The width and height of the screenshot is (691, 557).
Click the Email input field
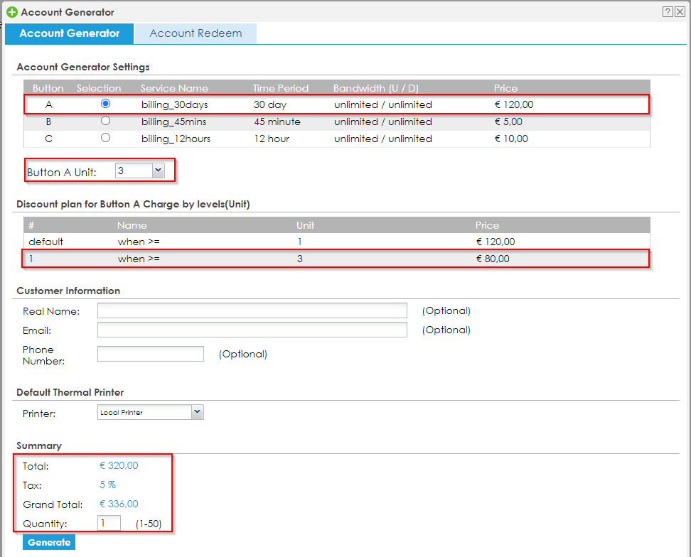point(252,330)
